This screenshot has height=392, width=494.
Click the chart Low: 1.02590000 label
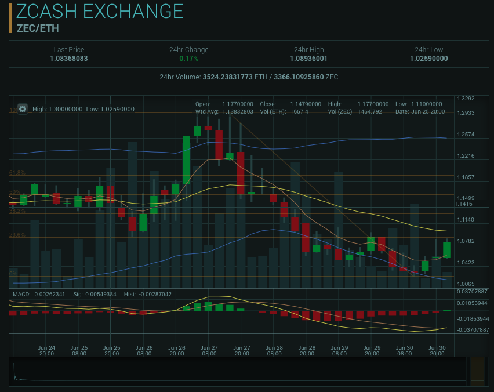tap(110, 109)
